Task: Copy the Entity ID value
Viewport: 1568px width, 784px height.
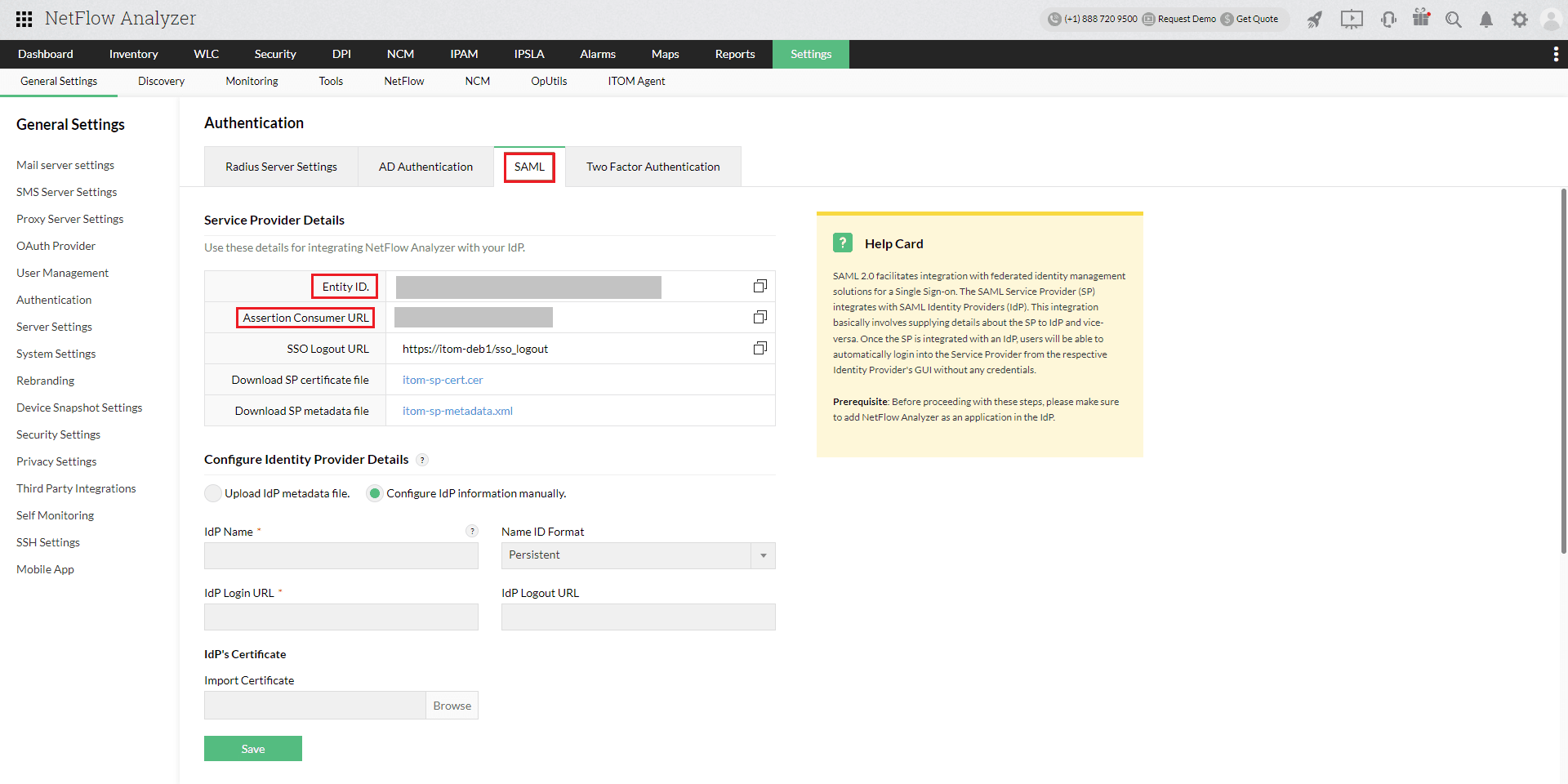Action: [759, 286]
